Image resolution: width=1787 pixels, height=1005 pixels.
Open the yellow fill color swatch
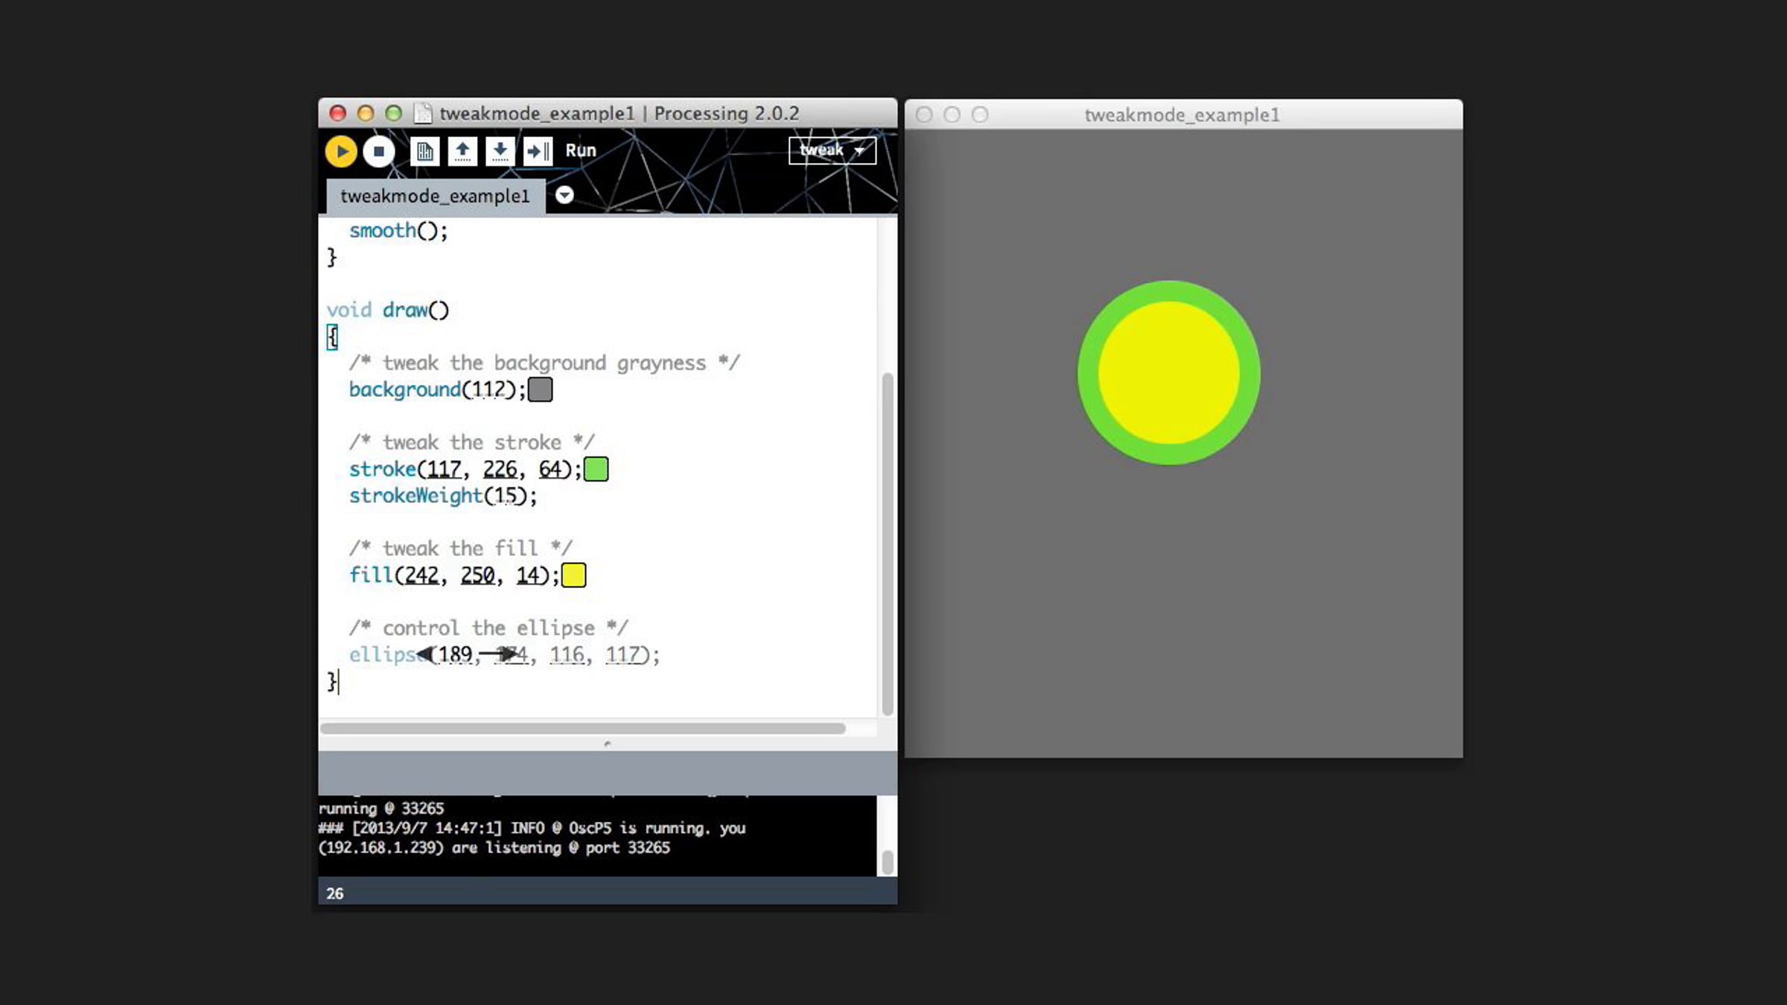click(x=573, y=575)
